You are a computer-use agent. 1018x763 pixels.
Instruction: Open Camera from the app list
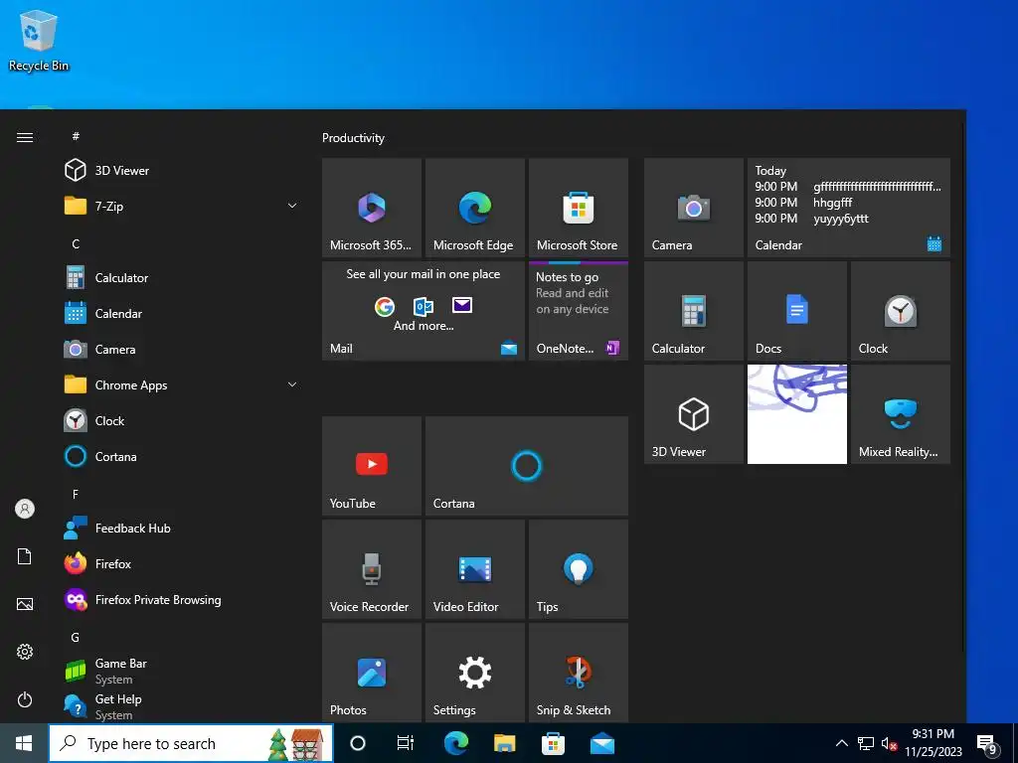point(182,349)
